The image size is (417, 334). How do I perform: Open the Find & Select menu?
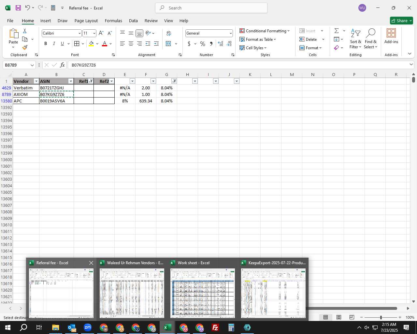pyautogui.click(x=371, y=39)
